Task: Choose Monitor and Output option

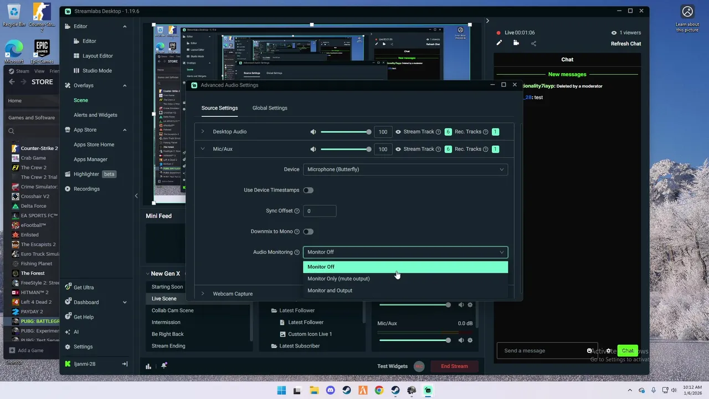Action: click(405, 290)
